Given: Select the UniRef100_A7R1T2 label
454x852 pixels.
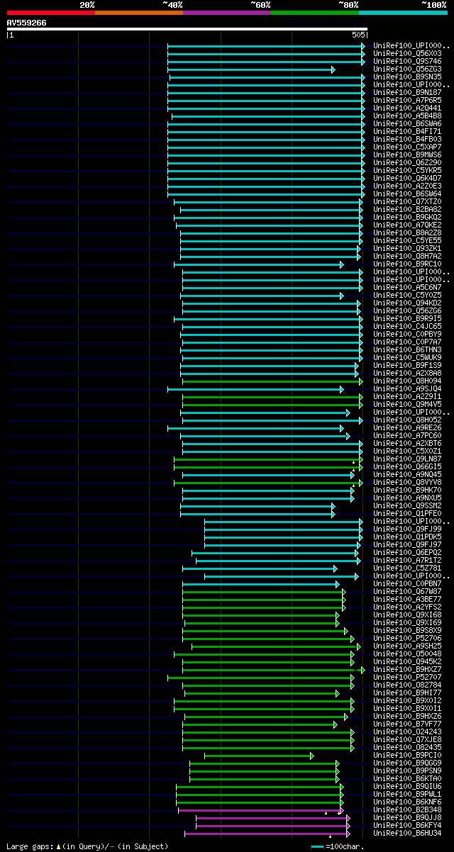Looking at the screenshot, I should click(x=407, y=560).
